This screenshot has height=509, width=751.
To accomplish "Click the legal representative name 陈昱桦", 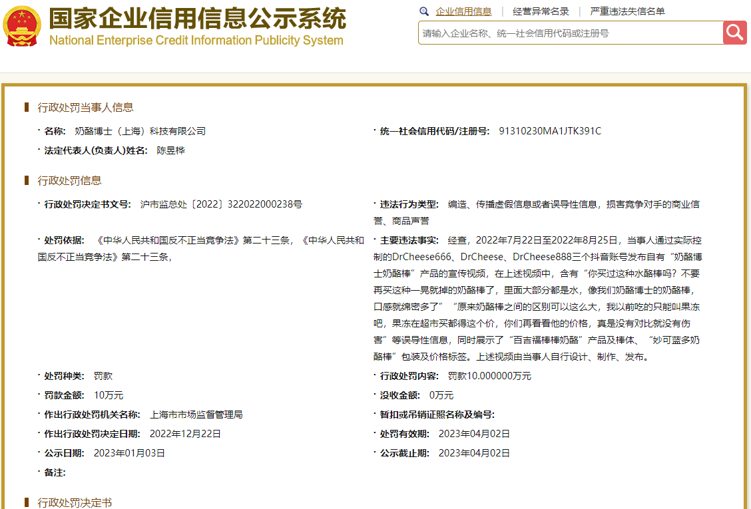I will coord(170,150).
